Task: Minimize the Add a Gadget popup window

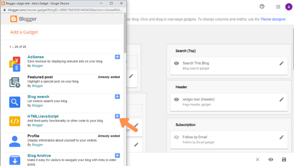Action: (101, 3)
